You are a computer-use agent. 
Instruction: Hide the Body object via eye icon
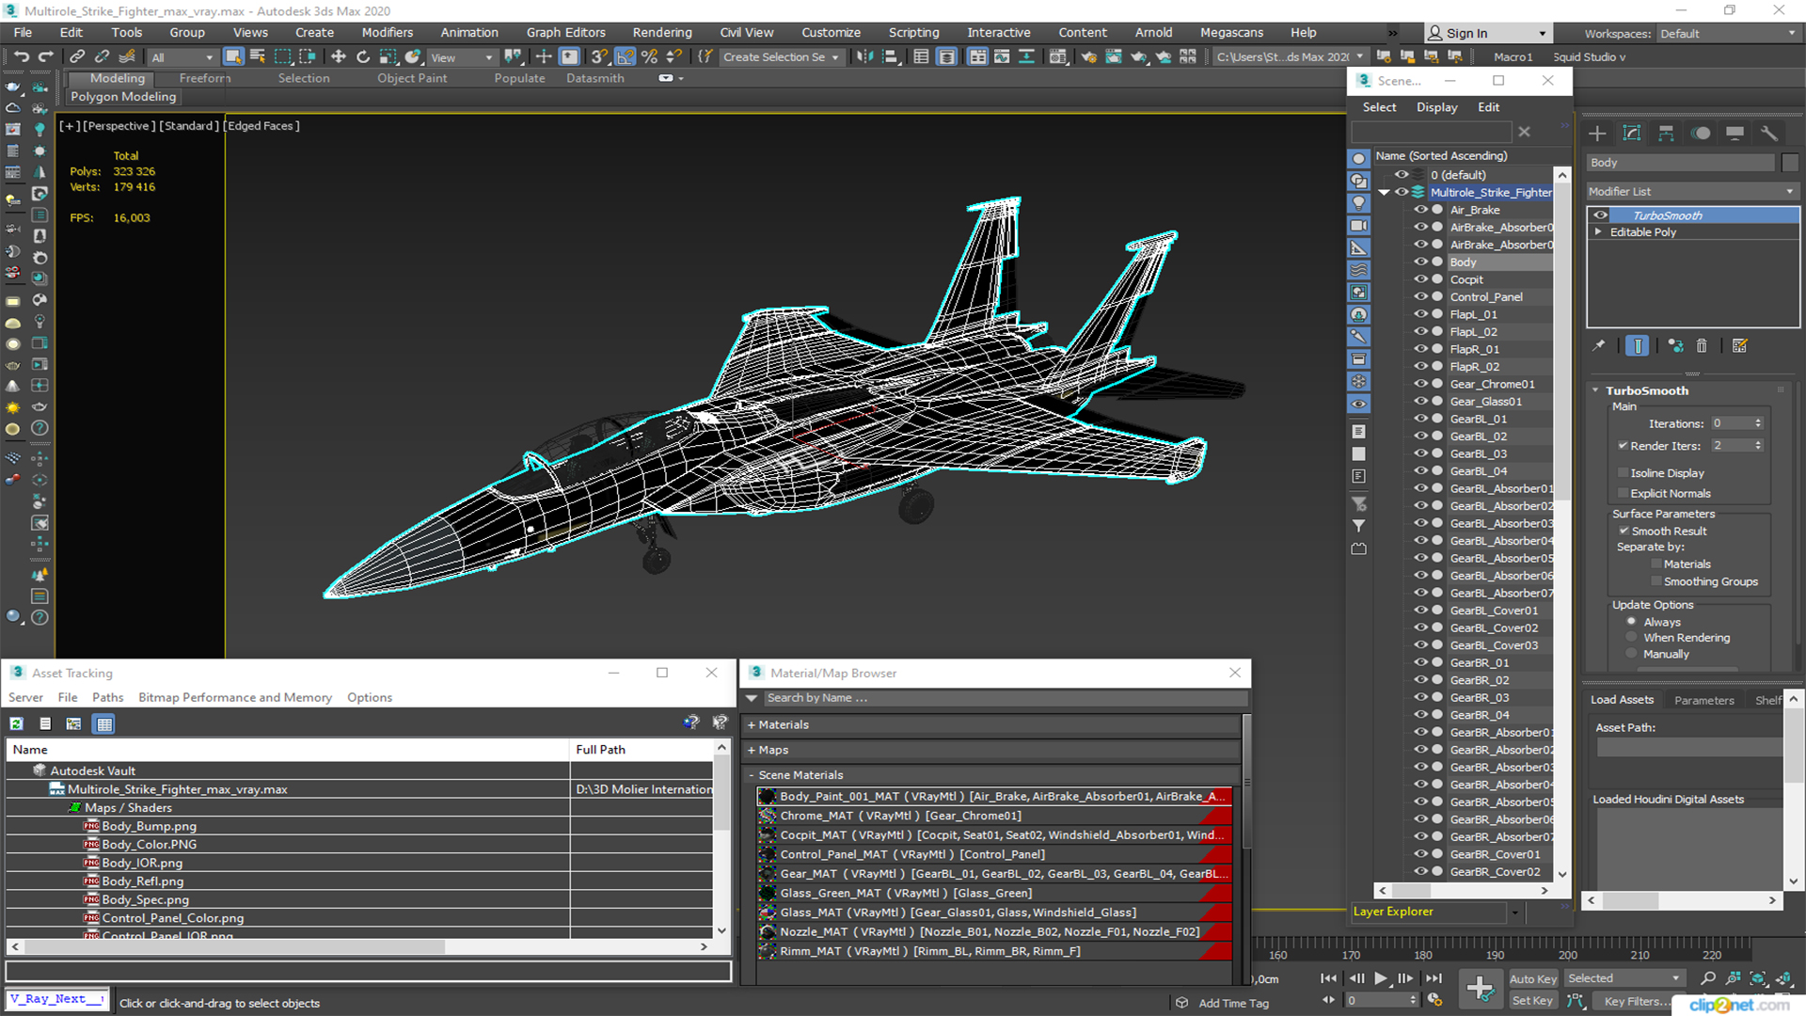point(1420,262)
